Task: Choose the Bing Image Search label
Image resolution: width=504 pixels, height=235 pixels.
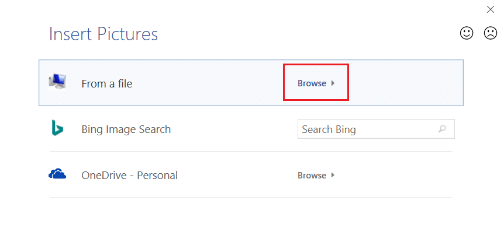Action: (126, 129)
